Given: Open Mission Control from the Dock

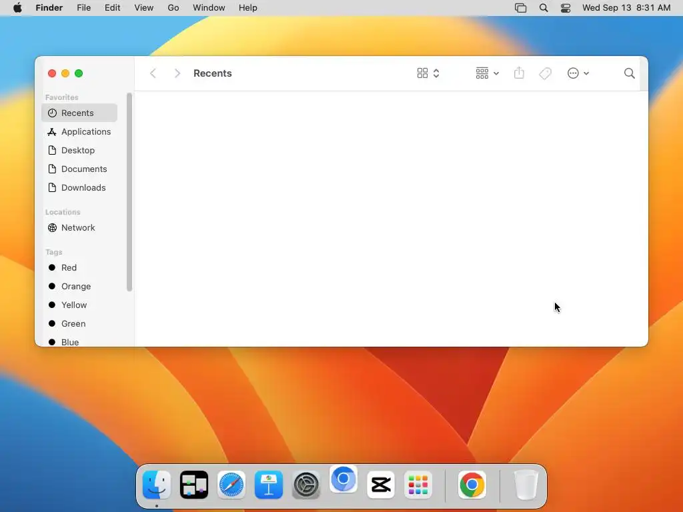Looking at the screenshot, I should pos(194,485).
